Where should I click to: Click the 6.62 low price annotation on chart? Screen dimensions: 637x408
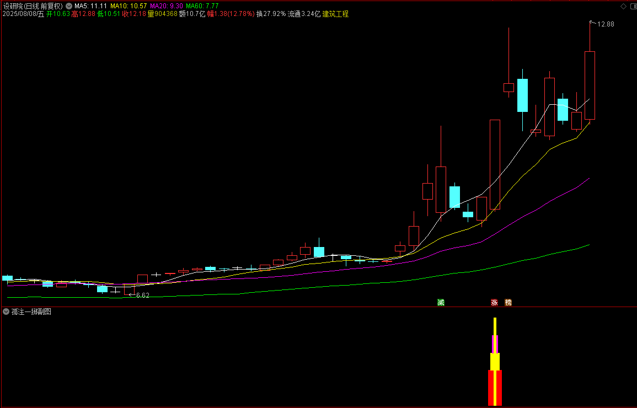tap(142, 296)
